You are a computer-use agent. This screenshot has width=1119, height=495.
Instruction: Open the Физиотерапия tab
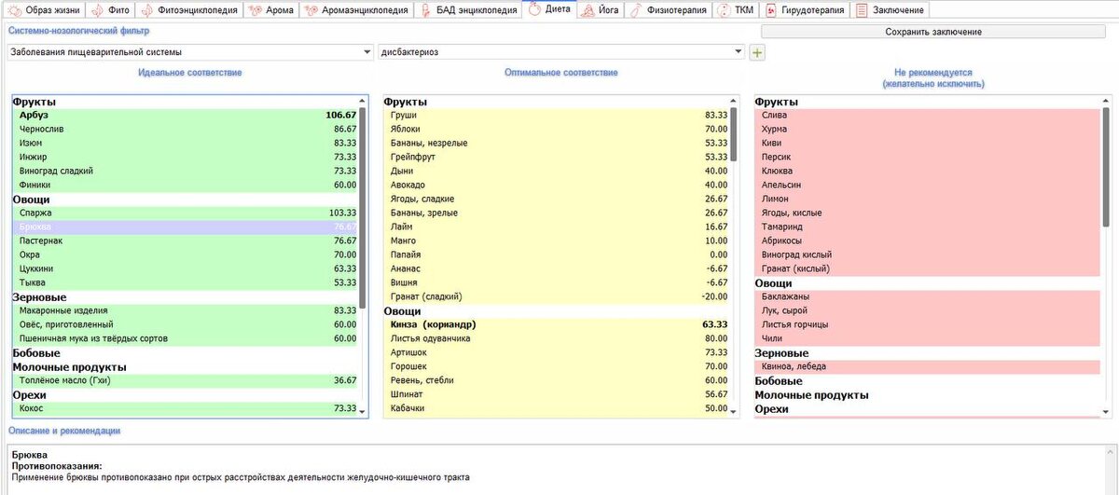click(668, 10)
